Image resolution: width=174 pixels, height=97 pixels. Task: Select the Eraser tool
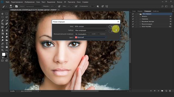7,30
